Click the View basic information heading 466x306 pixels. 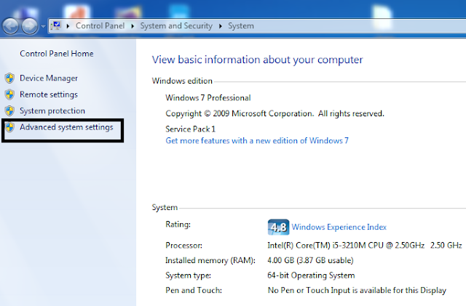pos(257,60)
